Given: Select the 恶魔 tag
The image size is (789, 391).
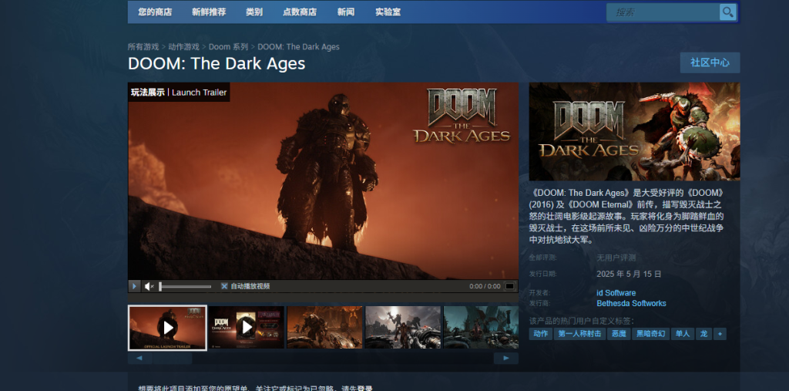Looking at the screenshot, I should [x=619, y=334].
